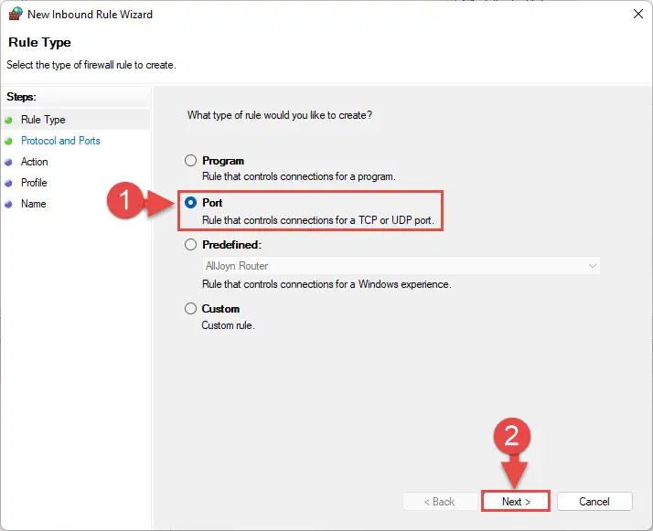
Task: Select the Program radio button
Action: pyautogui.click(x=190, y=161)
